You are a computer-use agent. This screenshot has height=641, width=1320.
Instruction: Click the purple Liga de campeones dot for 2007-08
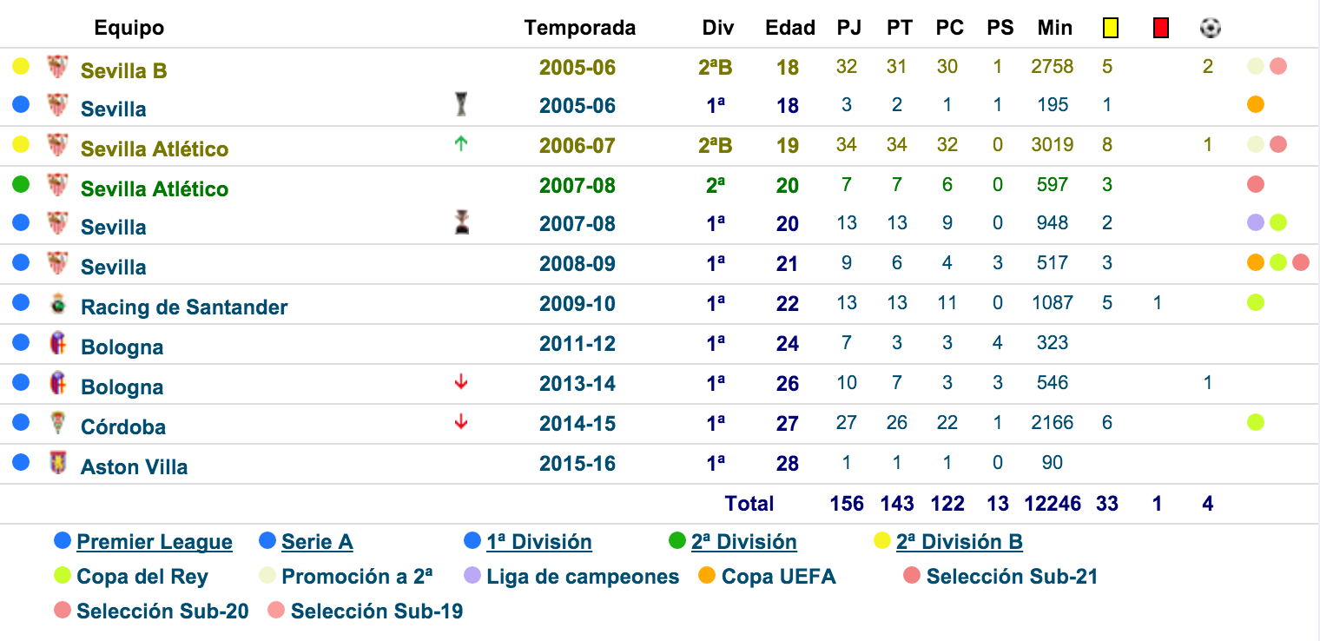coord(1255,223)
